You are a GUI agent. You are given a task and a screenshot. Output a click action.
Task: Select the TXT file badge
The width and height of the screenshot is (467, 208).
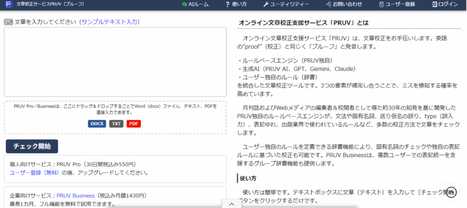point(116,124)
